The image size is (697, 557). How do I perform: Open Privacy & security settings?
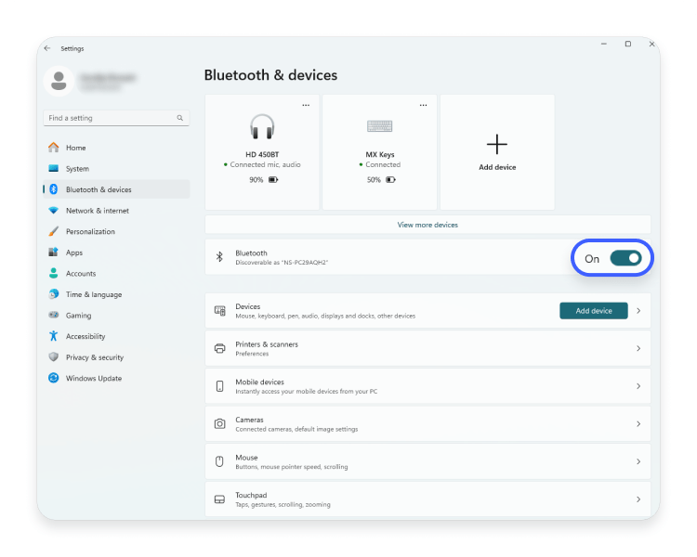(116, 356)
